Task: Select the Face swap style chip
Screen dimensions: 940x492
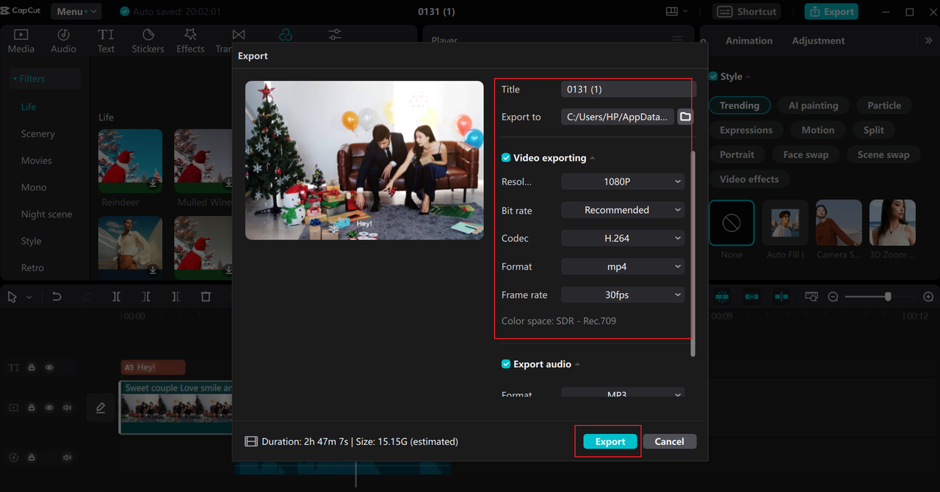Action: (x=806, y=154)
